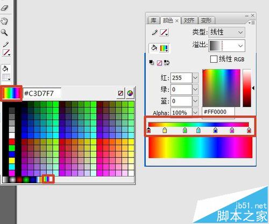Open the 类型 type dropdown showing 线性
The height and width of the screenshot is (224, 269).
tap(226, 32)
